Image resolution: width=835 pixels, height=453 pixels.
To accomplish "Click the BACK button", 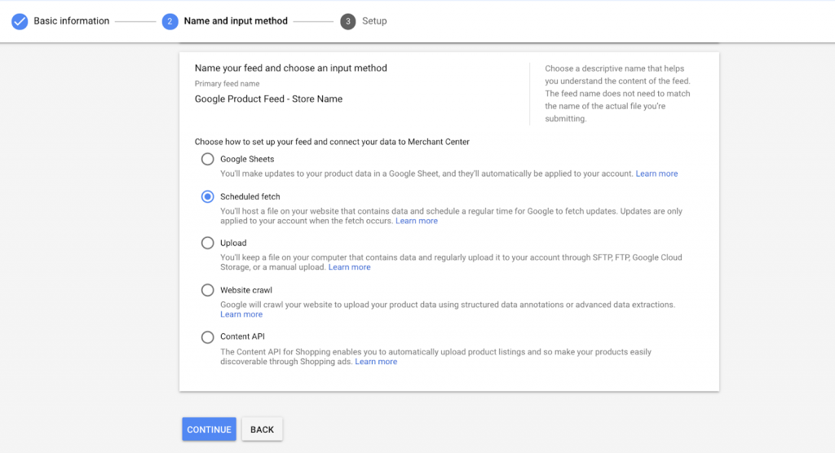I will 262,429.
